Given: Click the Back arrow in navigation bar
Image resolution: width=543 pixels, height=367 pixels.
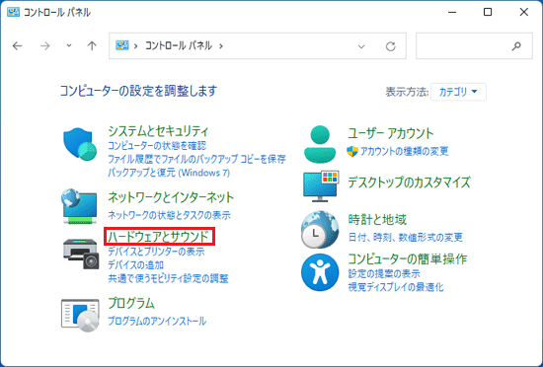Looking at the screenshot, I should click(x=18, y=45).
